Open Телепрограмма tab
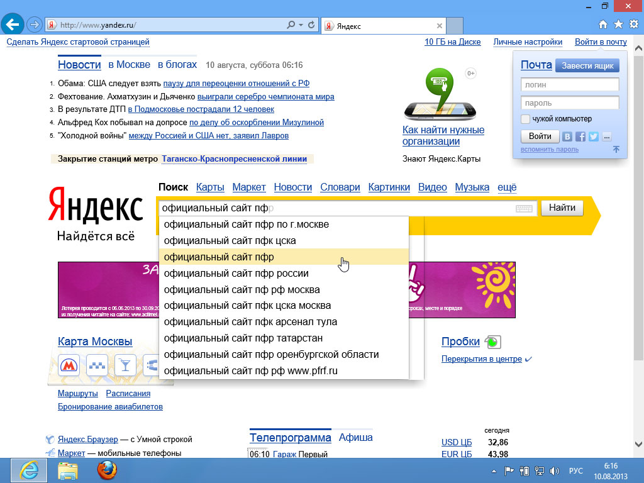 (291, 438)
